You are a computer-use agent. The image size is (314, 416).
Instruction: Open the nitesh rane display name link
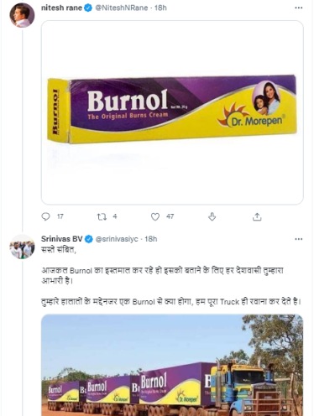click(61, 8)
